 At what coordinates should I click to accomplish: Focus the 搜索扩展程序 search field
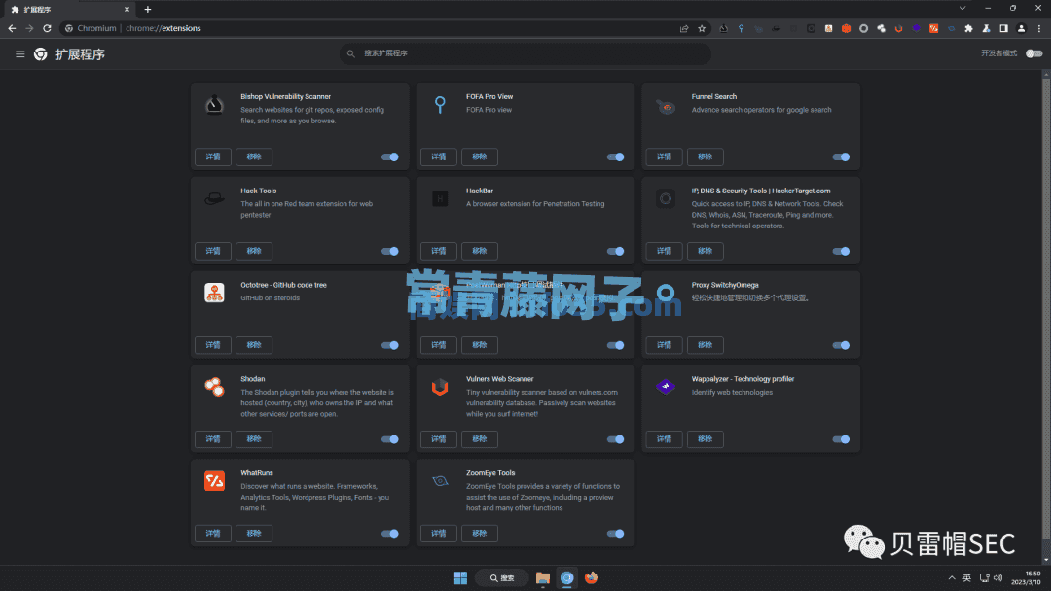pos(525,53)
